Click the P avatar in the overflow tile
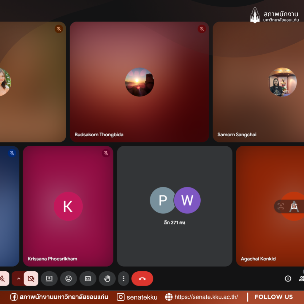Viewport: 304px width, 304px height. [x=162, y=200]
